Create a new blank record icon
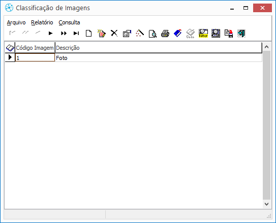The width and height of the screenshot is (276, 223). click(89, 33)
